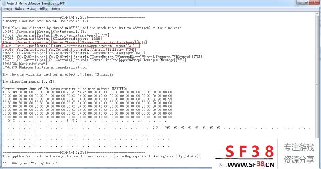Image resolution: width=321 pixels, height=169 pixels.
Task: Maximize the Notepad window
Action: click(306, 2)
